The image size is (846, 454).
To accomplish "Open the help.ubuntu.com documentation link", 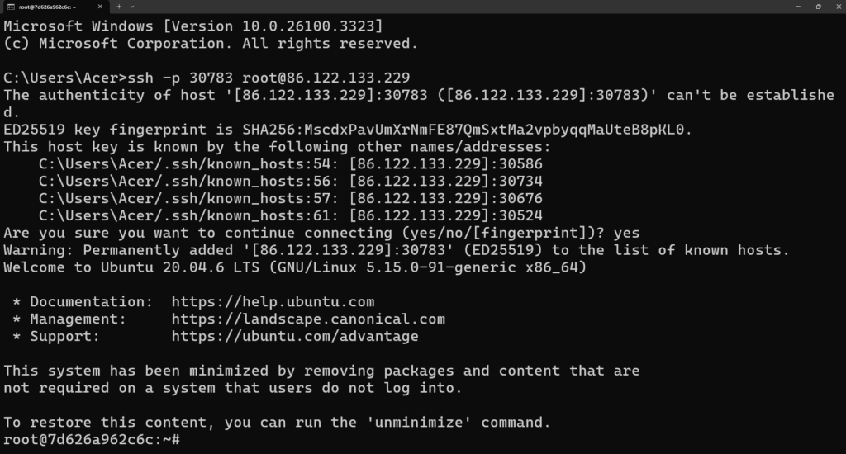I will 273,301.
